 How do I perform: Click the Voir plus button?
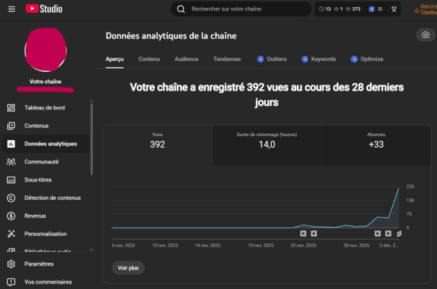(x=128, y=268)
